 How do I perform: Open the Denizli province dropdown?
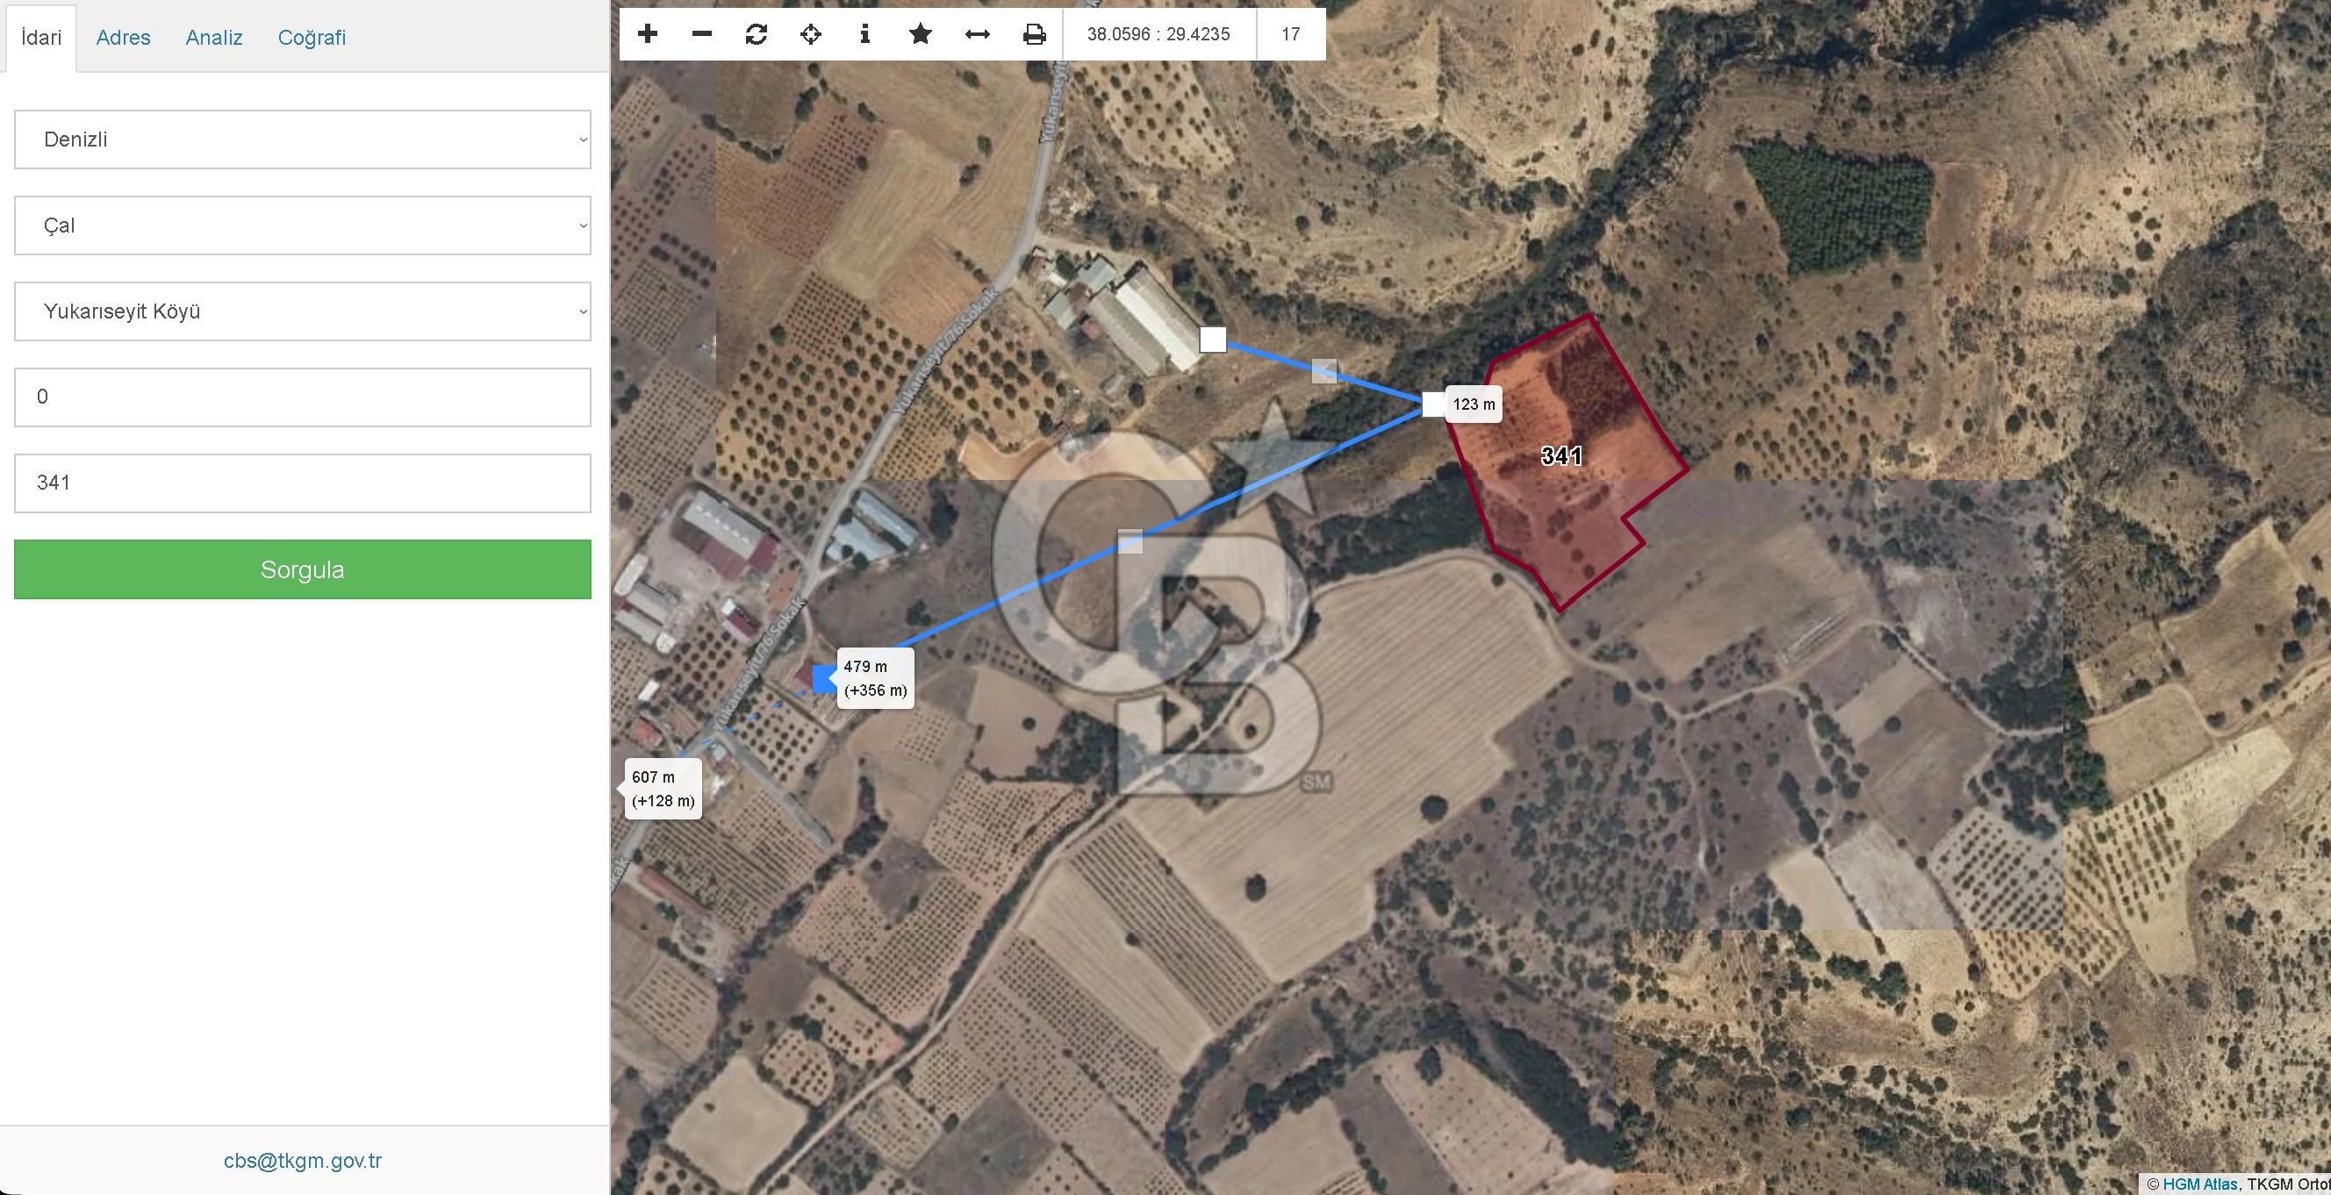302,140
